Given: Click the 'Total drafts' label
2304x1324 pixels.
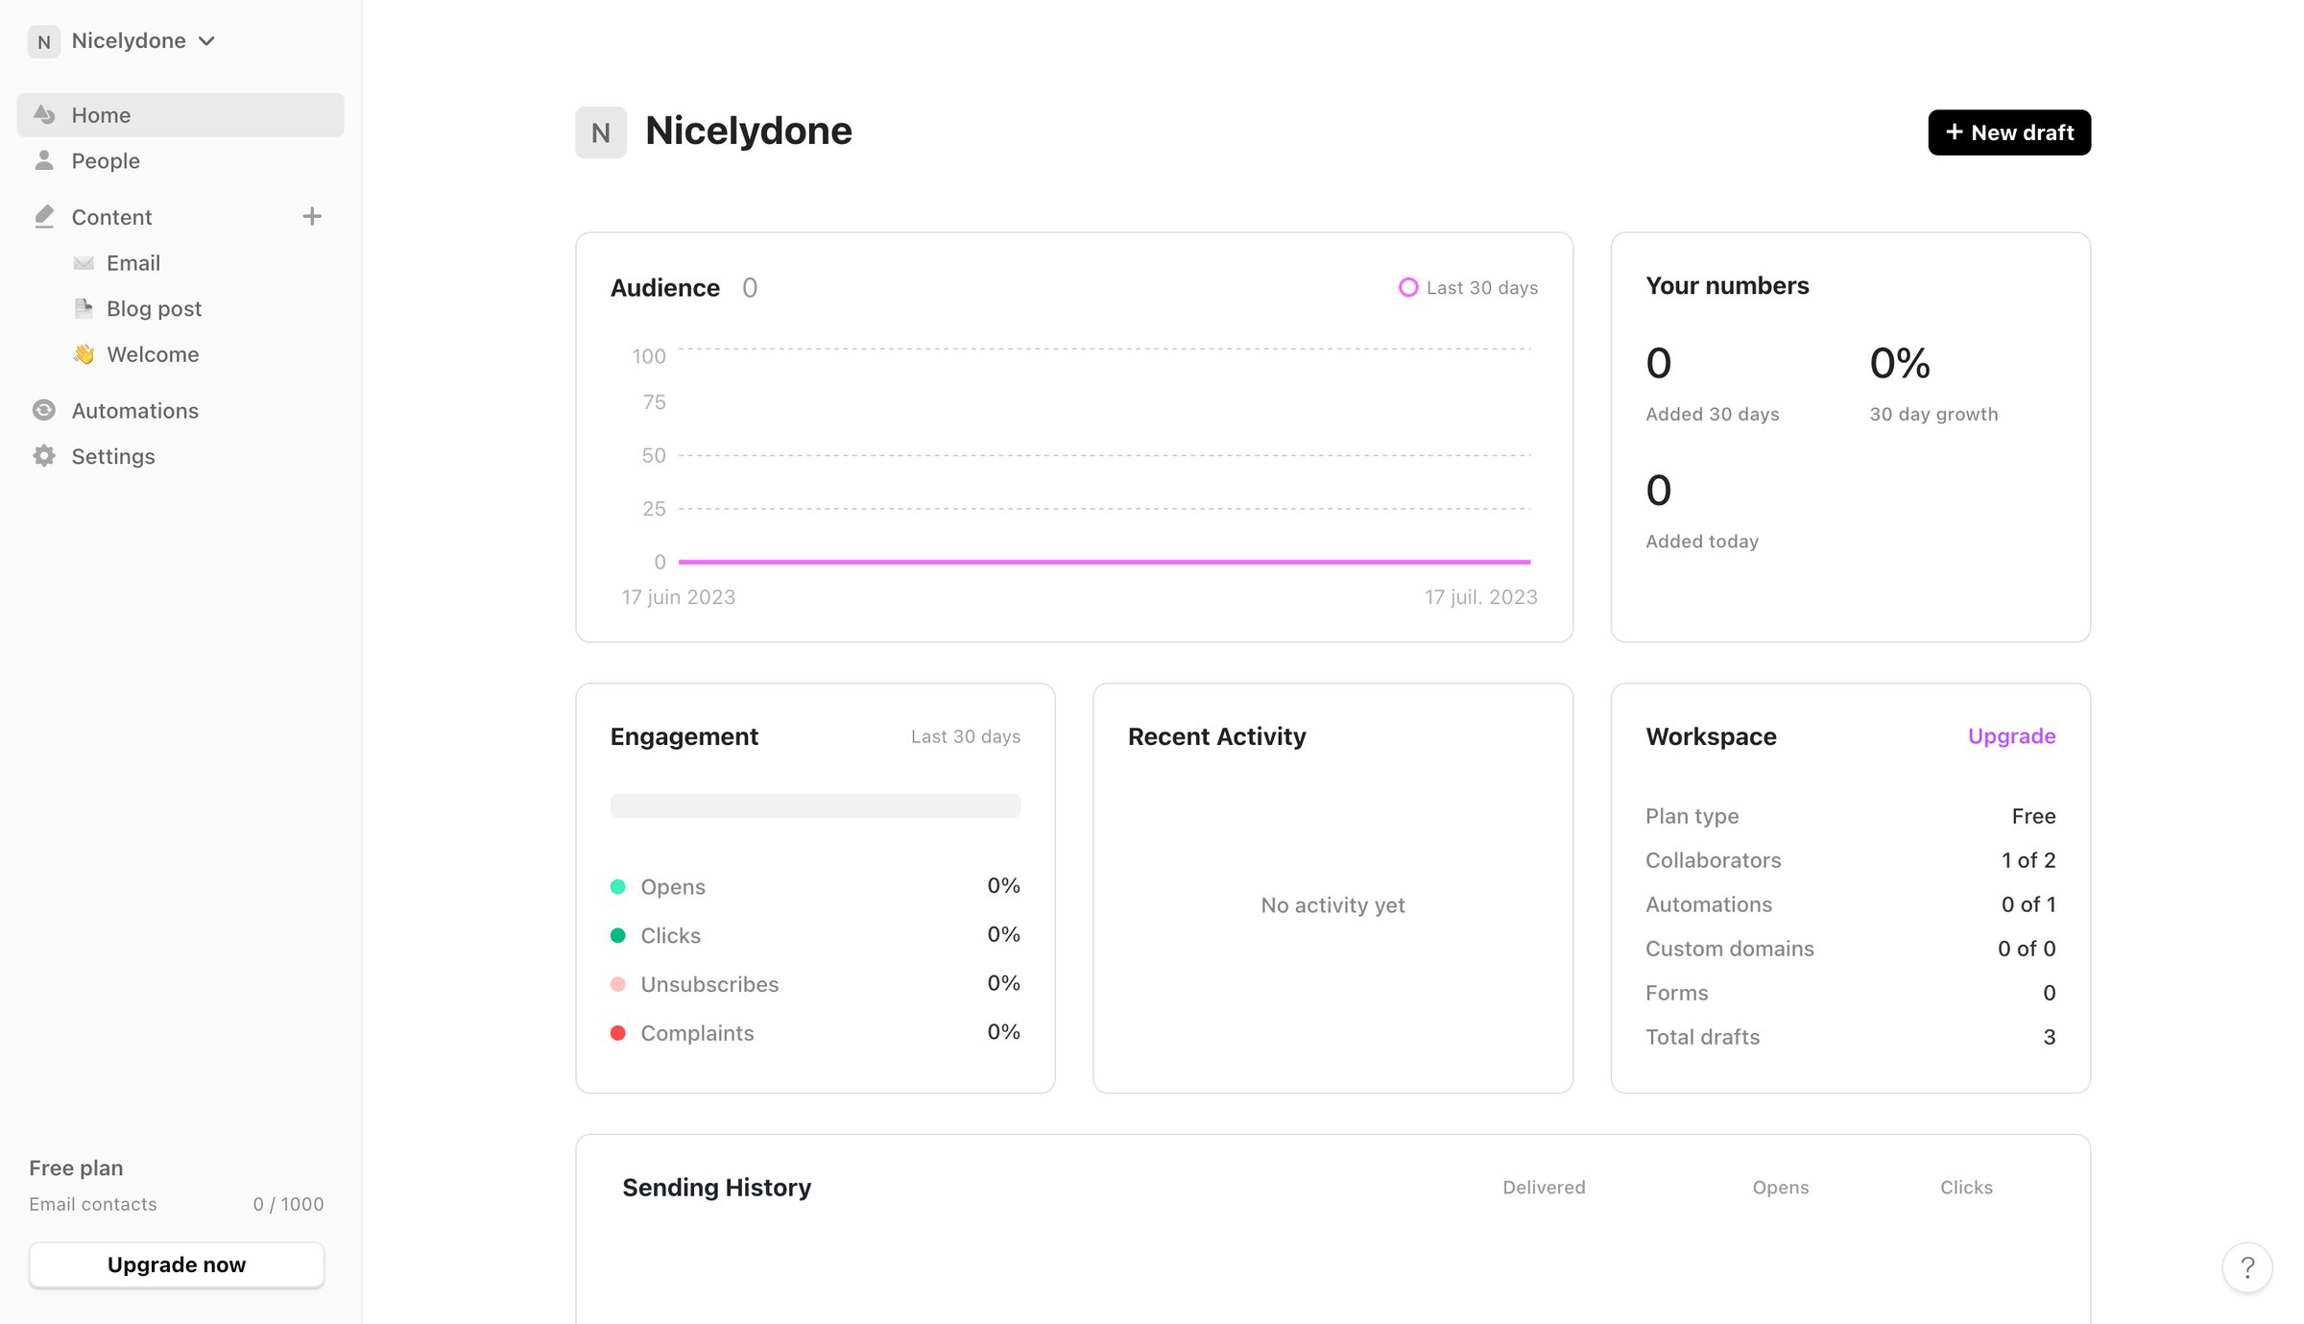Looking at the screenshot, I should (1702, 1037).
